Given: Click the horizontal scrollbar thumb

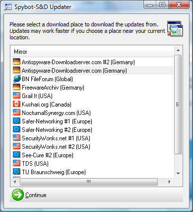Looking at the screenshot, I should [89, 182].
